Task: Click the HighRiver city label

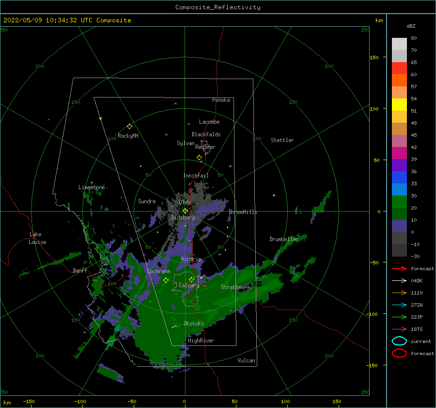Action: pos(201,341)
